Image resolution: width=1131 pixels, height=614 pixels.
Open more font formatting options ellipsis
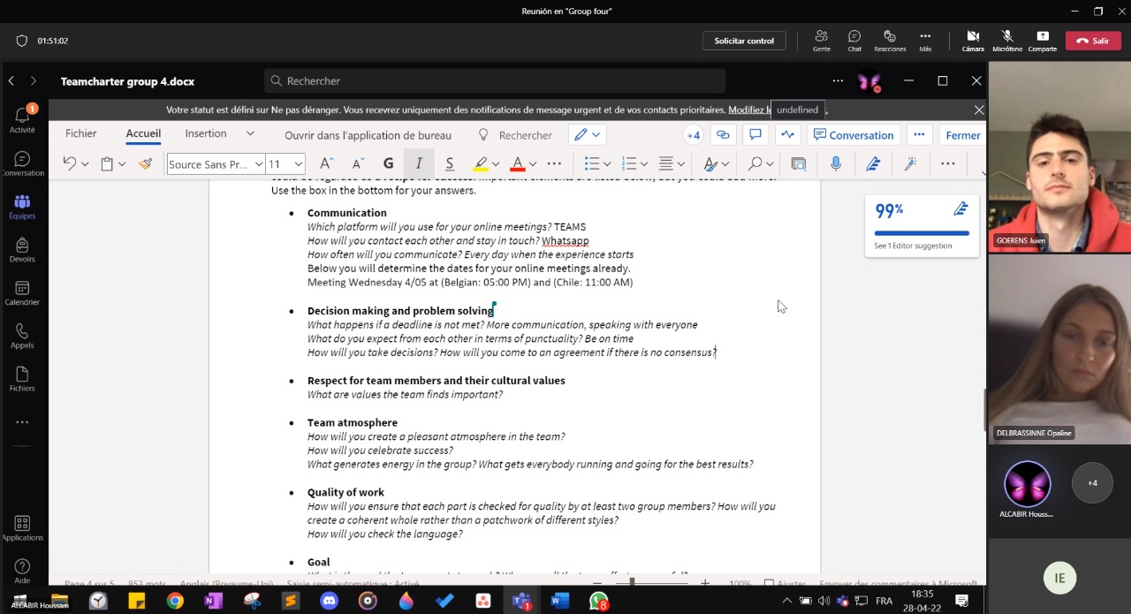[554, 163]
